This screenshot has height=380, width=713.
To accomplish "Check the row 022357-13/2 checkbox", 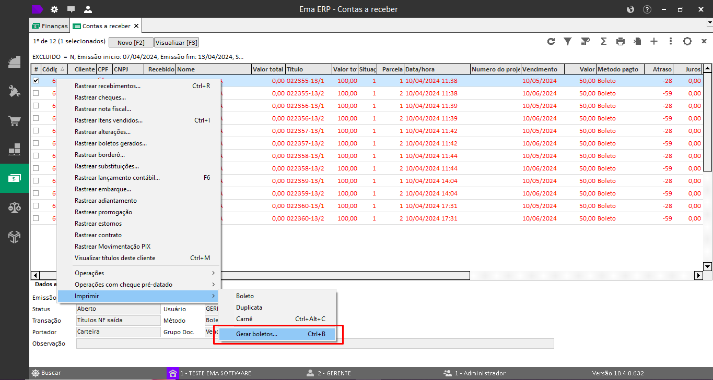I will (x=36, y=143).
